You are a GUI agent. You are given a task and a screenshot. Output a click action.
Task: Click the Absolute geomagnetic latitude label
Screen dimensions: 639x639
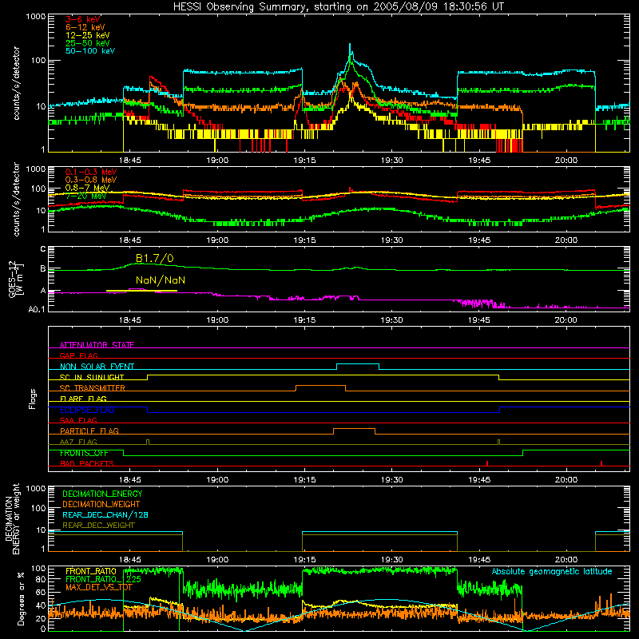tap(552, 572)
